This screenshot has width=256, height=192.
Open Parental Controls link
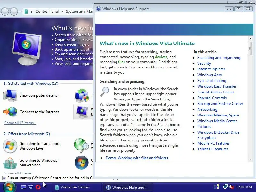(212, 98)
